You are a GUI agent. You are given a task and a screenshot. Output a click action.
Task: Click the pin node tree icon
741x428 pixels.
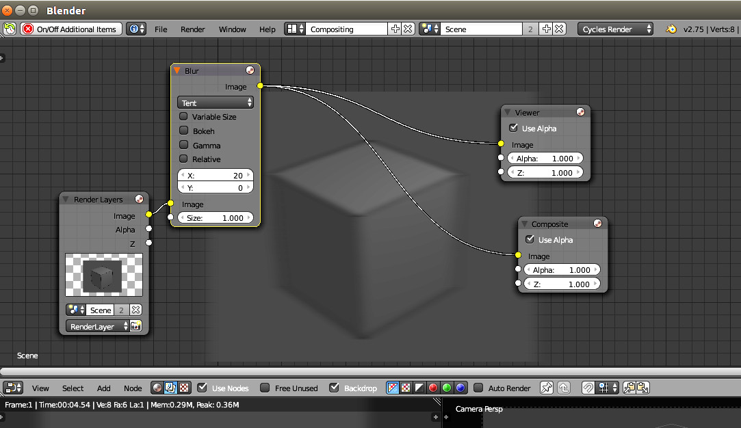coord(547,388)
